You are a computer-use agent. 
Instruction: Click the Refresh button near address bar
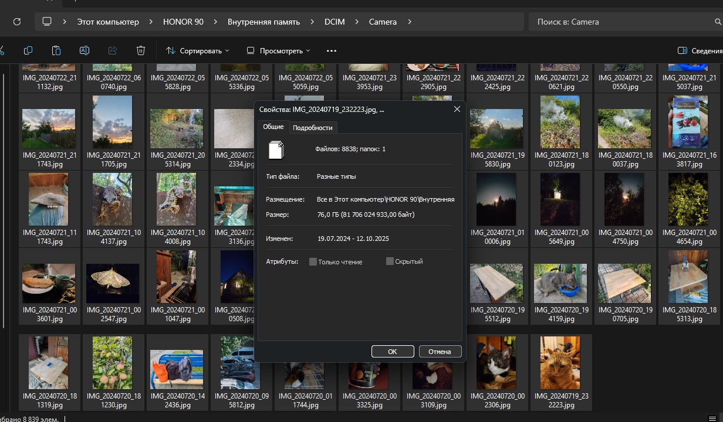pyautogui.click(x=17, y=22)
